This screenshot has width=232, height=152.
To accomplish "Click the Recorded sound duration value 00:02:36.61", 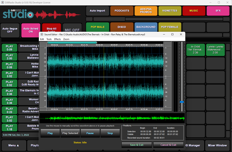I will point(159,138).
